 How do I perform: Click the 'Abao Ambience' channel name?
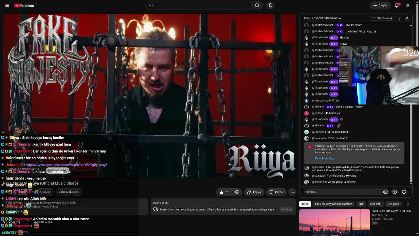[380, 215]
